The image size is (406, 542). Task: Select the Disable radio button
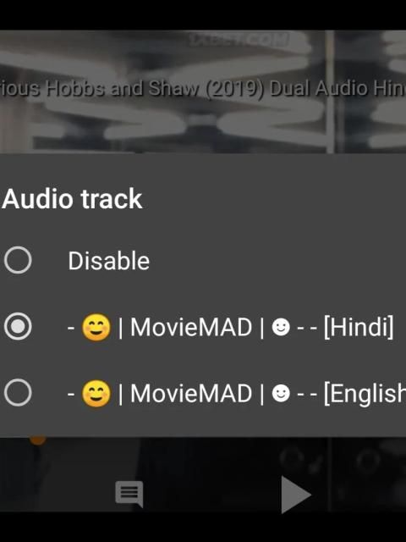pyautogui.click(x=18, y=260)
